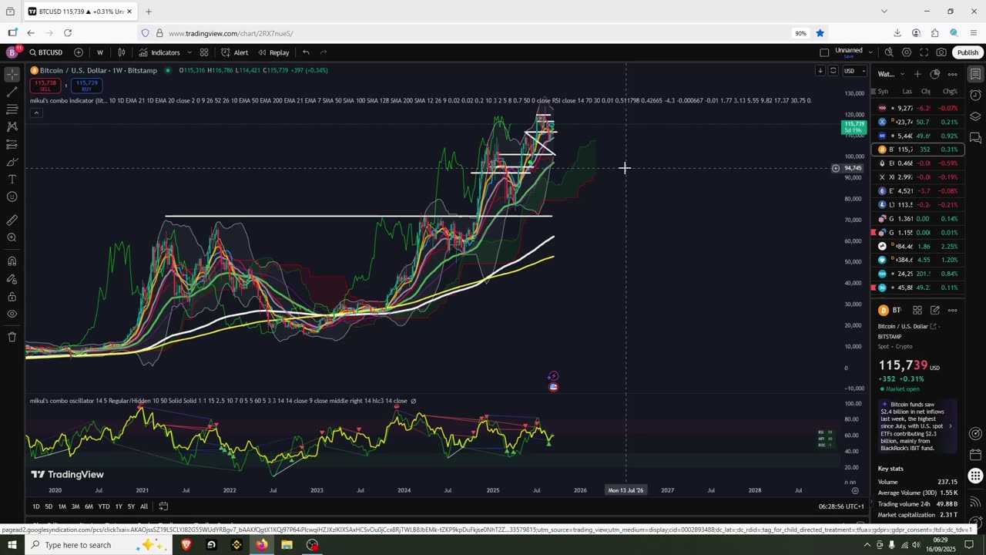Open the watchlist name dropdown

(x=892, y=74)
